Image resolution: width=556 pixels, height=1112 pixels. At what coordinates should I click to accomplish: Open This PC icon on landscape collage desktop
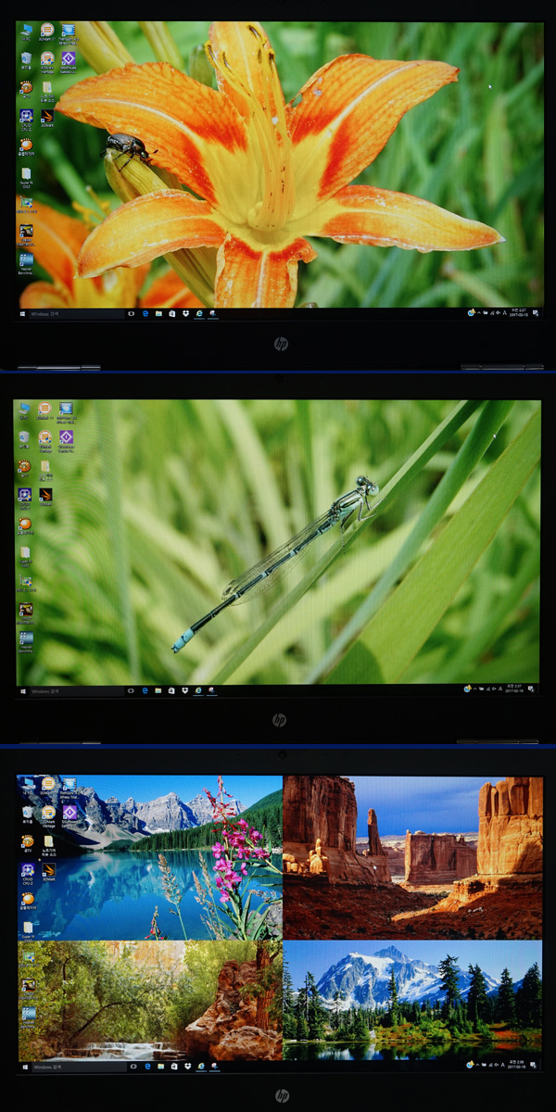[x=28, y=786]
